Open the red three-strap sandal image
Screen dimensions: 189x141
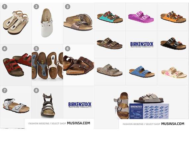(17, 65)
